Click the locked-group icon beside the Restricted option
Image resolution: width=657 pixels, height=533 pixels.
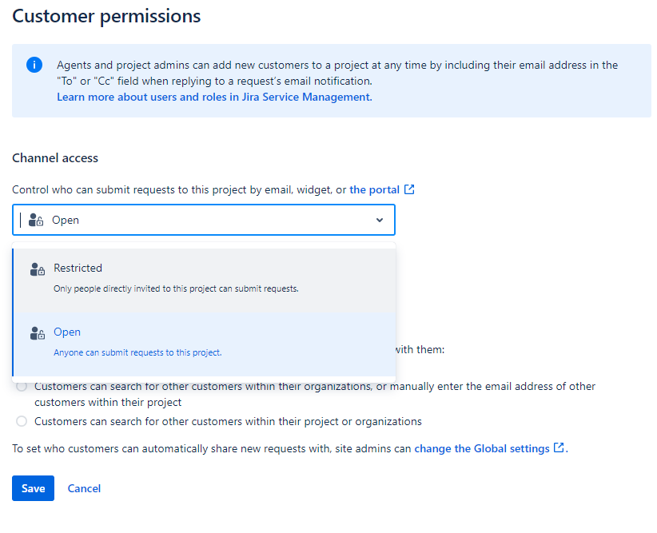point(37,268)
